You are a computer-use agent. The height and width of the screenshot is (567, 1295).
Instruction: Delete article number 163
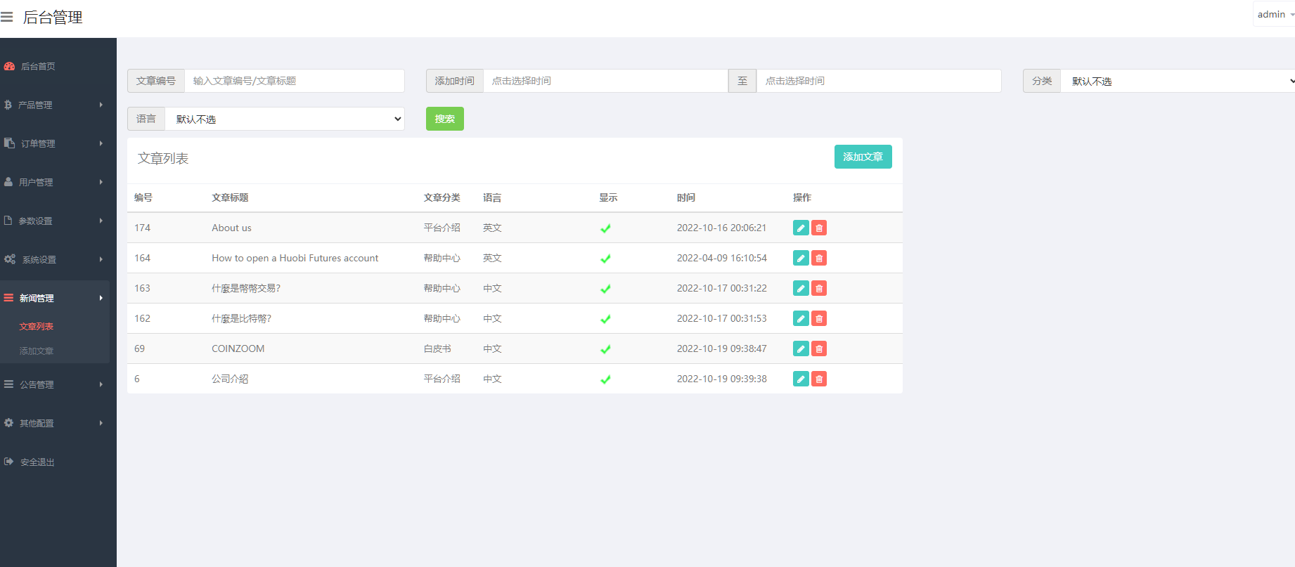(819, 288)
